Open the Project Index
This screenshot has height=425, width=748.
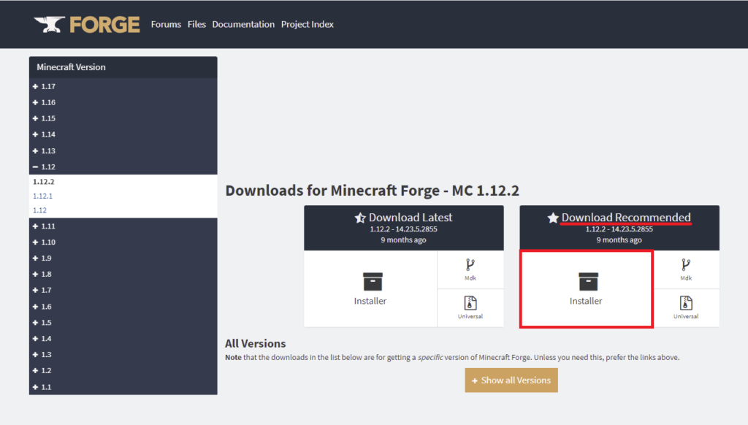(308, 24)
